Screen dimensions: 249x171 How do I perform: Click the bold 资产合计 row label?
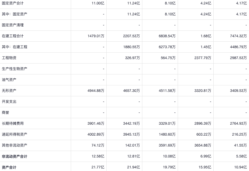point(9,167)
